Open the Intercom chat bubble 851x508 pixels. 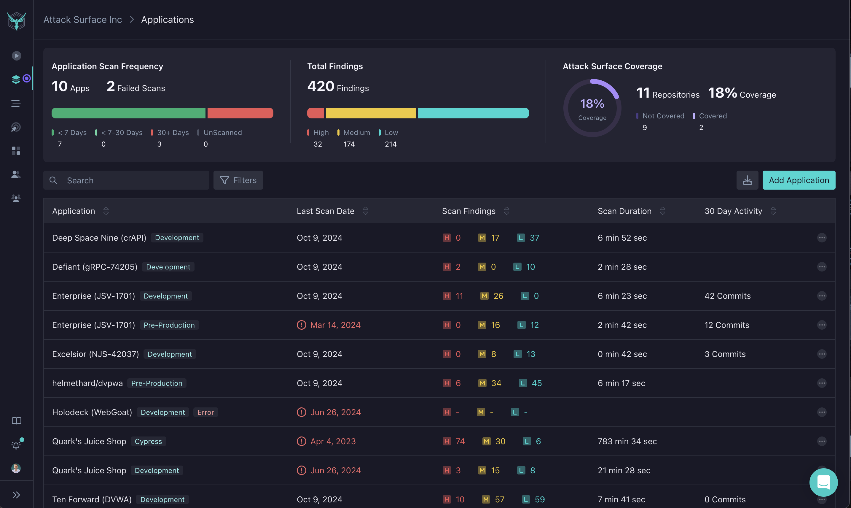pos(823,482)
